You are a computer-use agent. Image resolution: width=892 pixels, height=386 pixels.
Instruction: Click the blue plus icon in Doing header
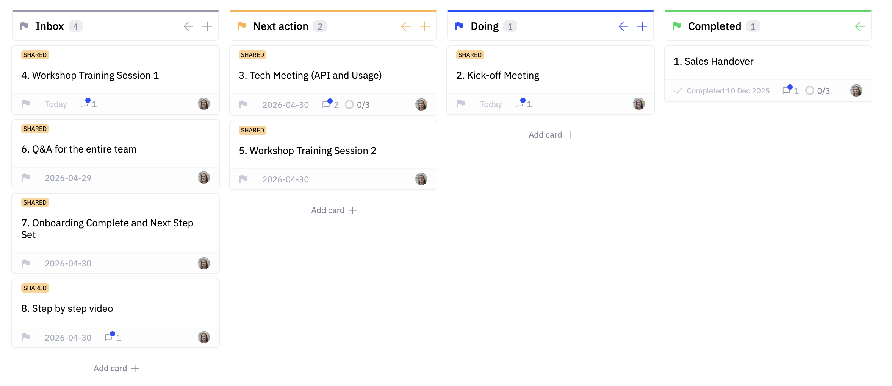pyautogui.click(x=642, y=26)
